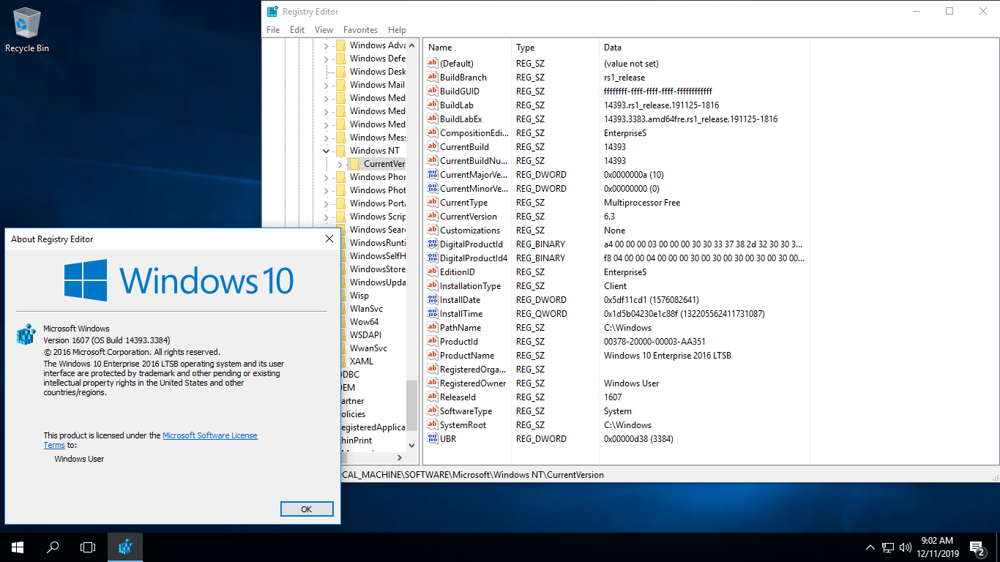Expand the Windows Phone tree node
Image resolution: width=1000 pixels, height=562 pixels.
click(327, 177)
